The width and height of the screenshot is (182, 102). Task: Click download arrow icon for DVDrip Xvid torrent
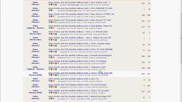point(49,5)
